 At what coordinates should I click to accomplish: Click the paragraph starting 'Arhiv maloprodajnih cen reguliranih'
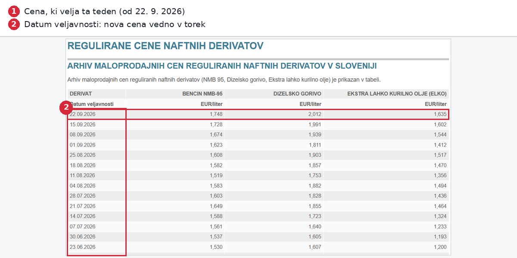pos(224,80)
